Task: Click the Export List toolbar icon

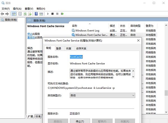Action: tap(30, 14)
